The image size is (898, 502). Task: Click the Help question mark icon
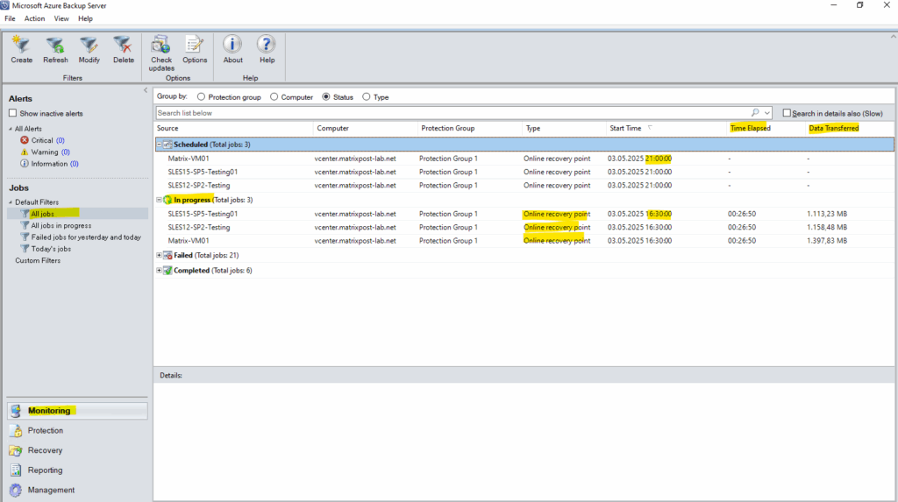click(x=267, y=45)
